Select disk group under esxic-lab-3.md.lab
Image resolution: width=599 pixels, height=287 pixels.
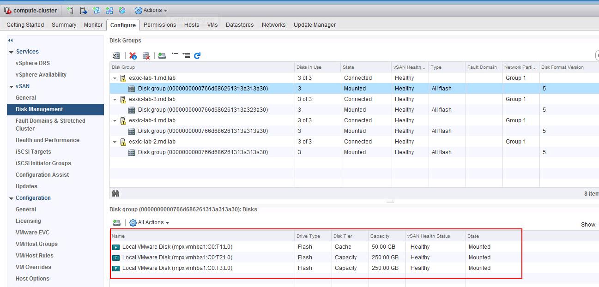(202, 110)
